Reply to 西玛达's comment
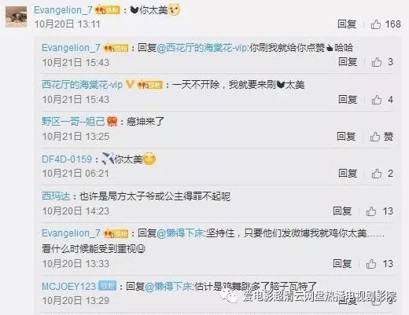This screenshot has width=409, height=315. 342,211
